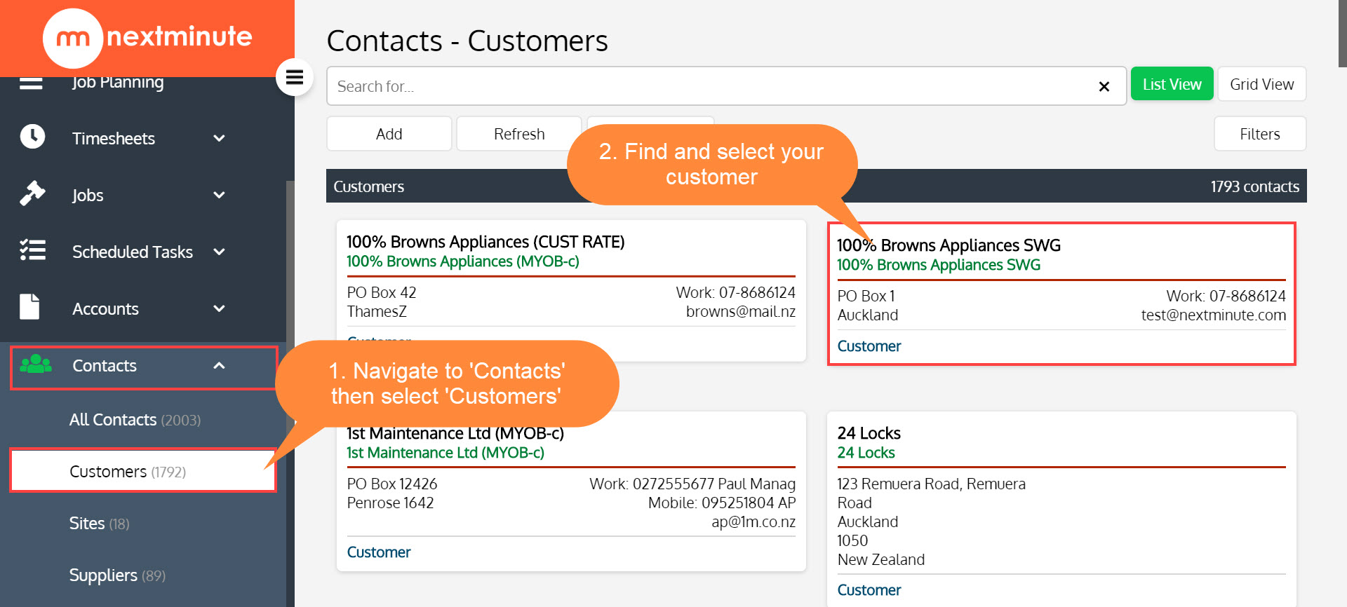Image resolution: width=1347 pixels, height=607 pixels.
Task: Click the '1793 contacts' count
Action: click(1255, 186)
